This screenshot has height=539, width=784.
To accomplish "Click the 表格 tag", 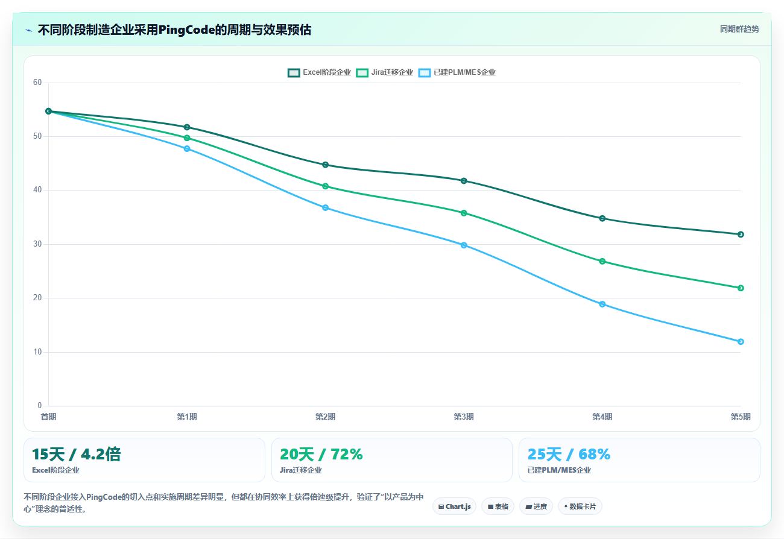I will click(x=498, y=506).
